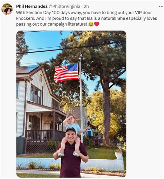Click the man's maroon polo shirt
164x179 pixels.
point(71,161)
